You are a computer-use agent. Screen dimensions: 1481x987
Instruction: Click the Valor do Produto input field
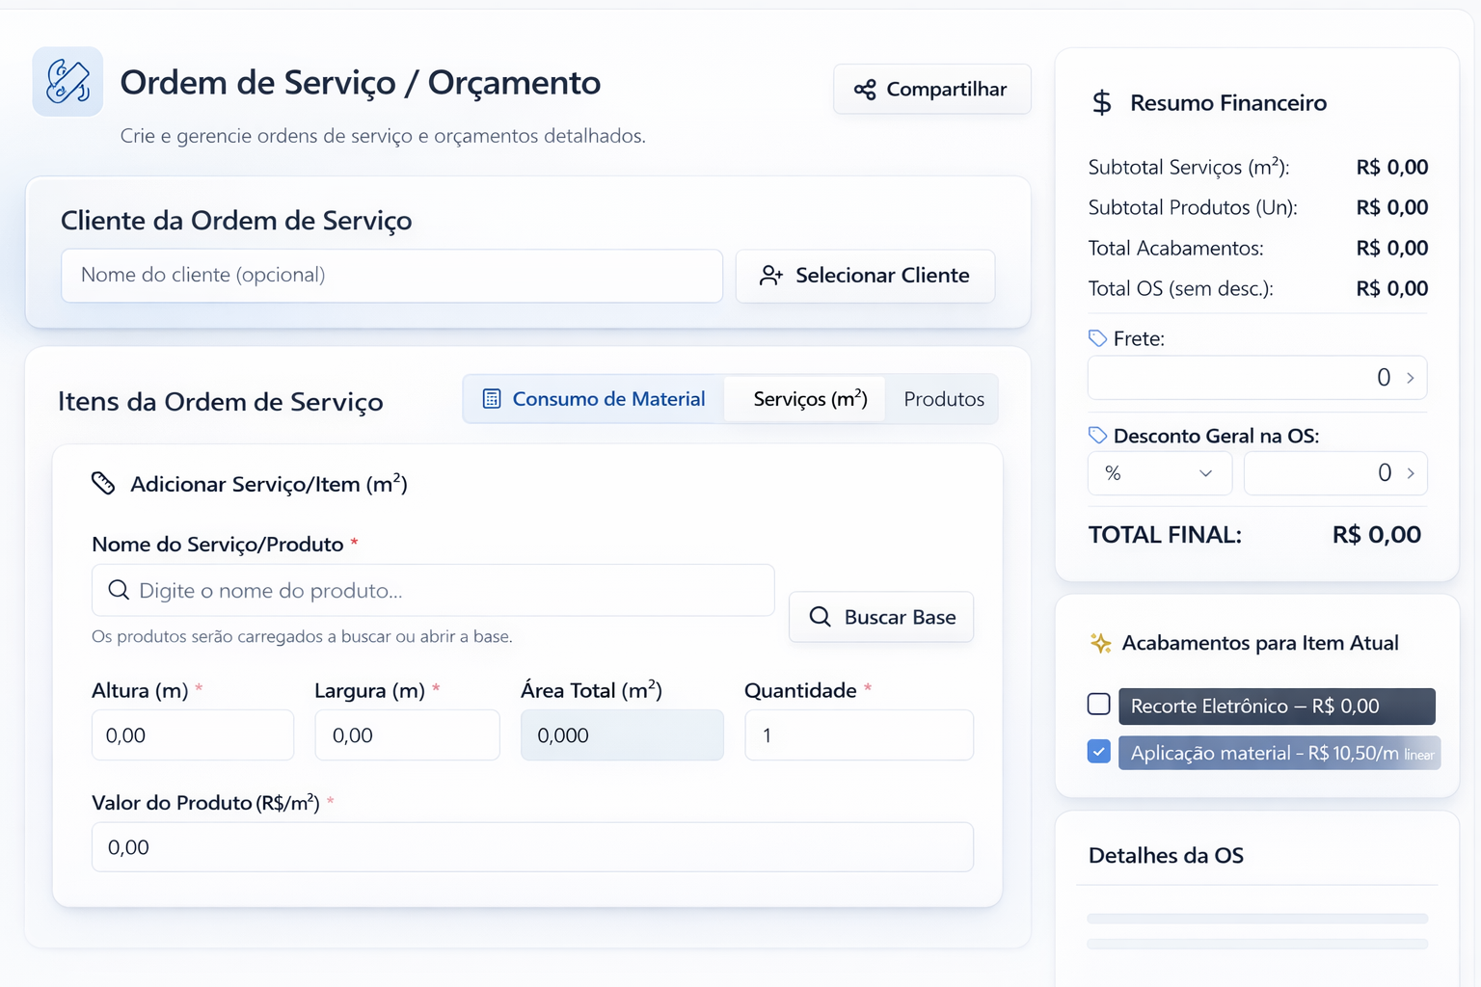[532, 847]
